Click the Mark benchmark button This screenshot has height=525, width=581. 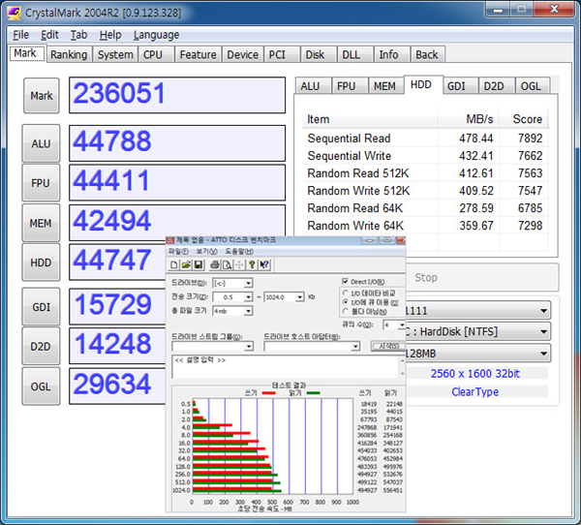pos(41,96)
